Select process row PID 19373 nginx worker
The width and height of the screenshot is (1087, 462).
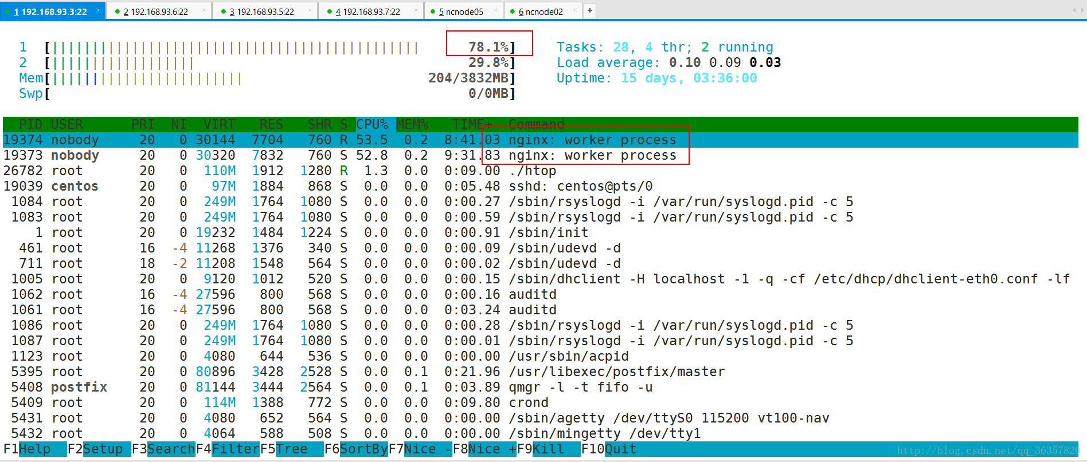point(541,155)
